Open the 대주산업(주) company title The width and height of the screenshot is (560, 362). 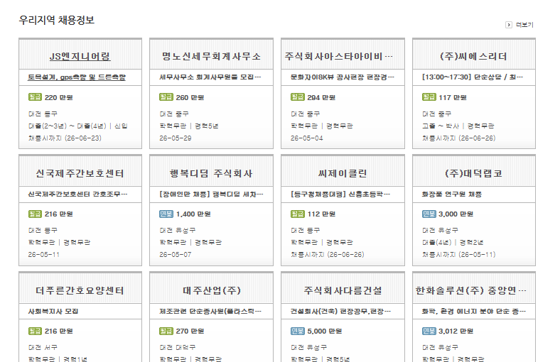tap(212, 290)
